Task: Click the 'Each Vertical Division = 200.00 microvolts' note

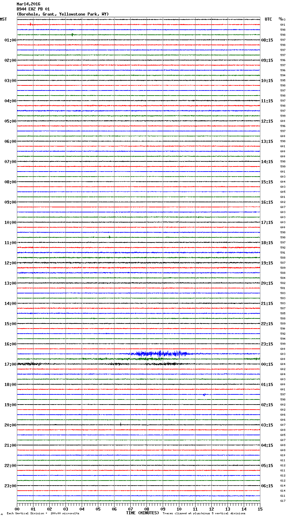Action: [x=43, y=514]
